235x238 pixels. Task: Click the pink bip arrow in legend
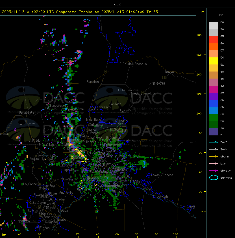[214, 163]
